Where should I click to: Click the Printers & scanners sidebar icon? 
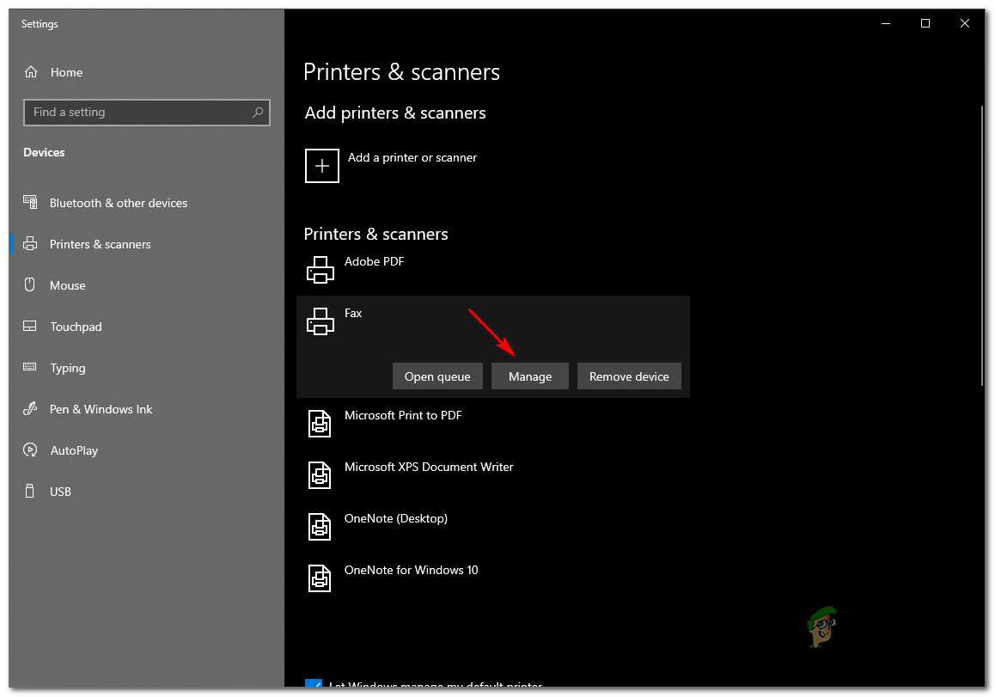[30, 244]
